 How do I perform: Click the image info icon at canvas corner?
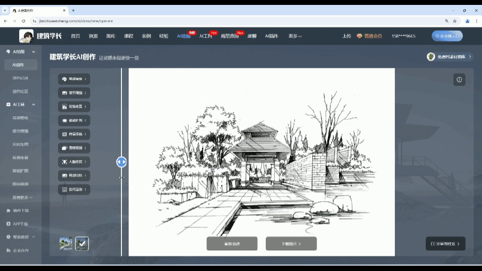click(x=459, y=79)
